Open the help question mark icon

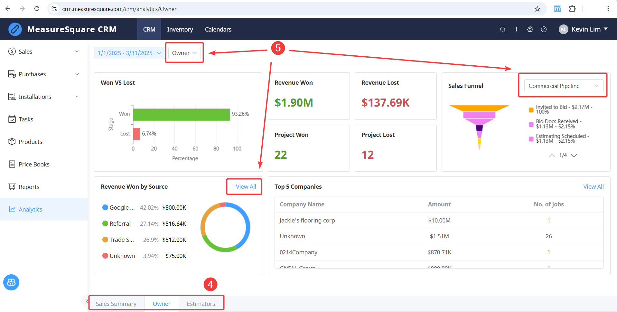544,29
